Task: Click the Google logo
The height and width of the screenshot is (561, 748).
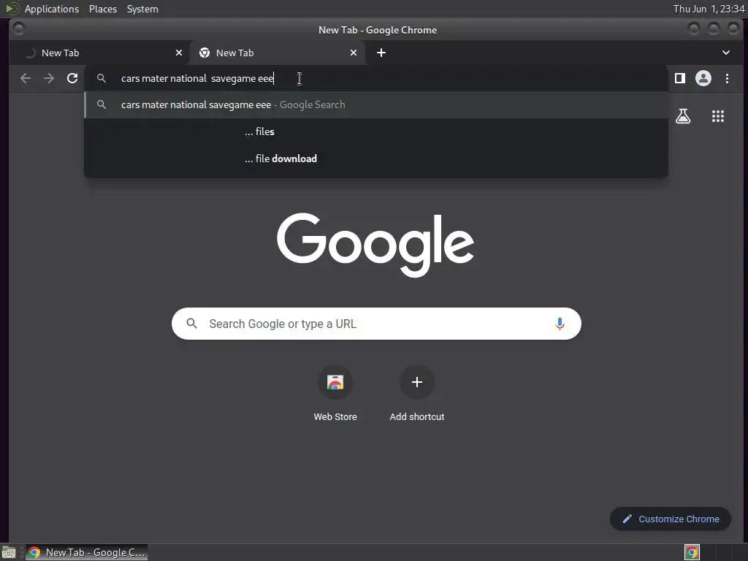Action: (375, 244)
